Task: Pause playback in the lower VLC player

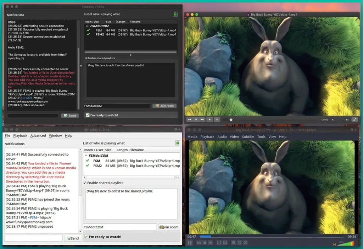Action: [x=190, y=243]
